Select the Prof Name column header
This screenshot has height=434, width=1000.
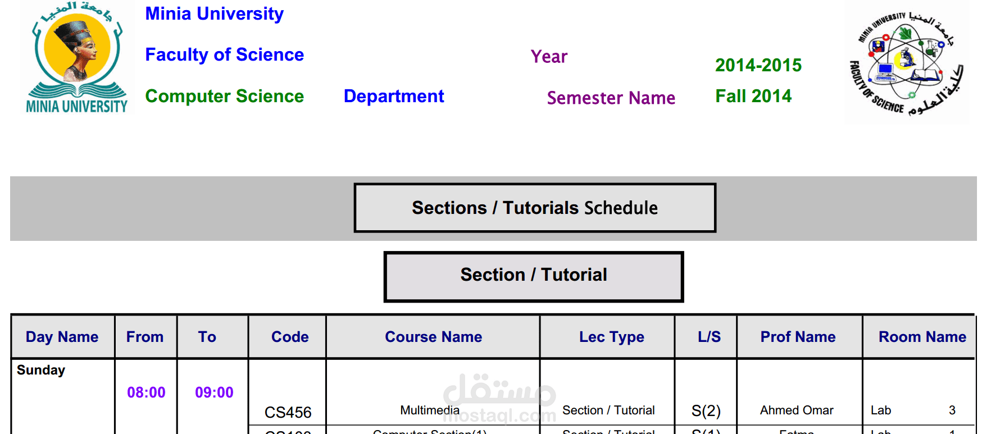(x=798, y=337)
